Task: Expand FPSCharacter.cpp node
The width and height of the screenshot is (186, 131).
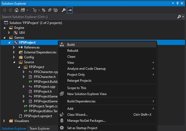Action: tap(24, 72)
